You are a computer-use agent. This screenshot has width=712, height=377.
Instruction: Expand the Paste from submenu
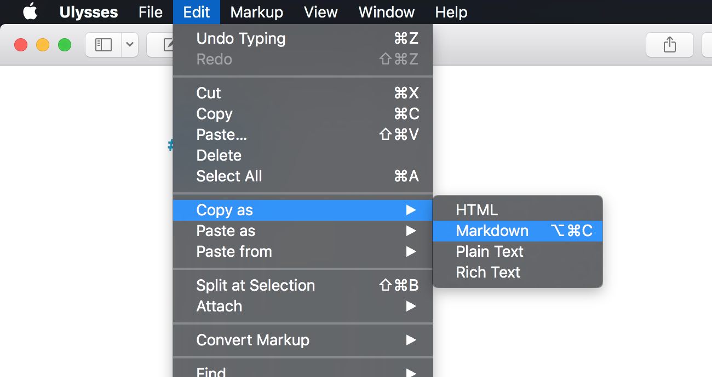303,252
